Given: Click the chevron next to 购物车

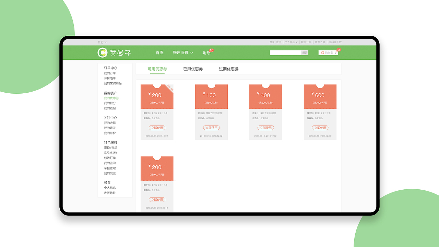Looking at the screenshot, I should tap(336, 53).
